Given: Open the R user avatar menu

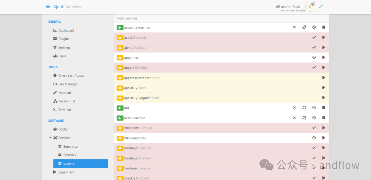Looking at the screenshot, I should click(x=310, y=7).
